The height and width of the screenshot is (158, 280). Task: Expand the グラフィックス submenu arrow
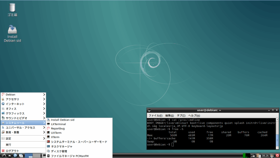44,113
